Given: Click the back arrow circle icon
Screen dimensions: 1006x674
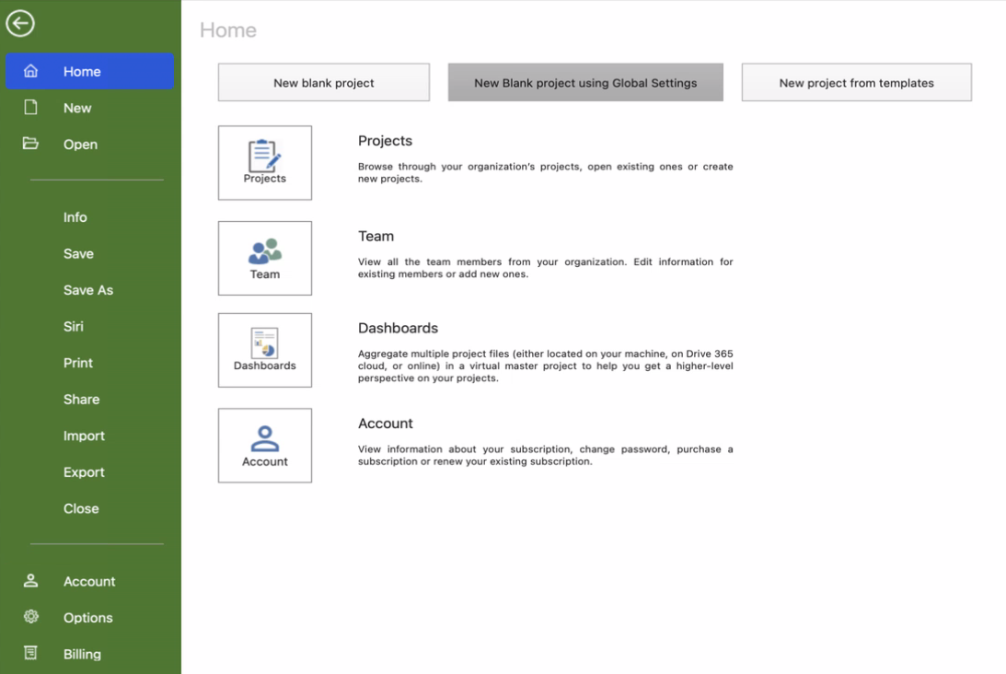Looking at the screenshot, I should coord(20,24).
